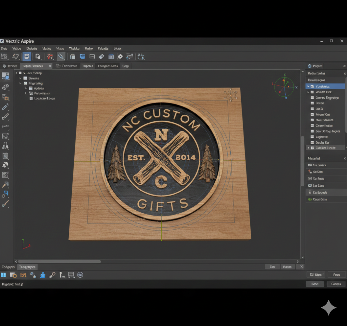Click the horizontal scrollbar's right arrow
Screen dimensions: 347x326
[x=298, y=262]
